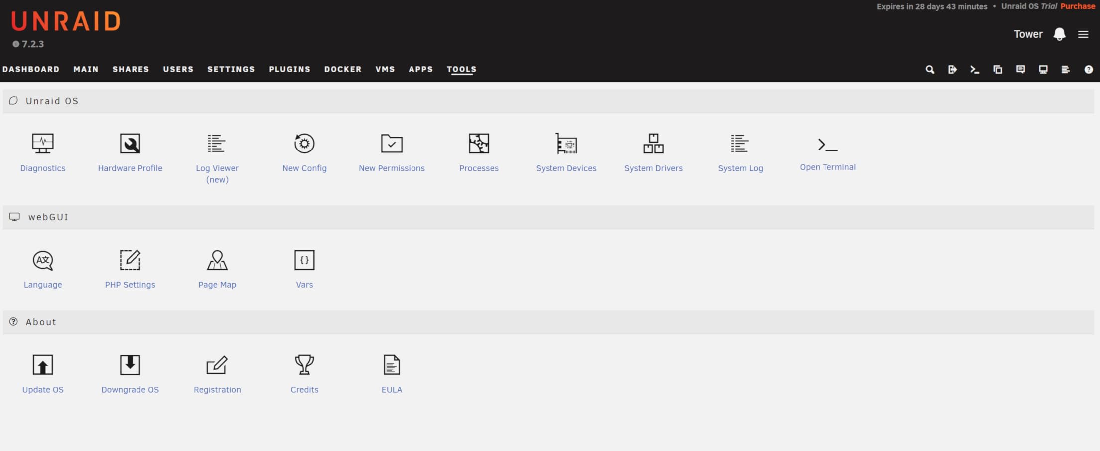Click the log lines icon in toolbar
Viewport: 1100px width, 451px height.
click(1066, 70)
